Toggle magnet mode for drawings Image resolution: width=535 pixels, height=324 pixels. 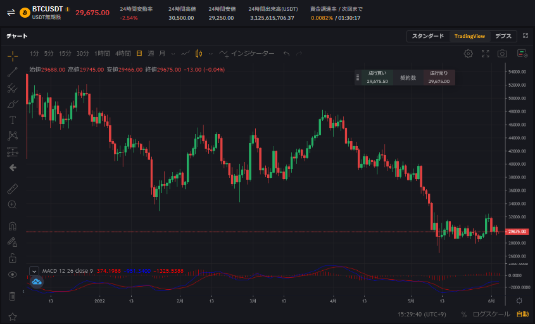coord(12,226)
